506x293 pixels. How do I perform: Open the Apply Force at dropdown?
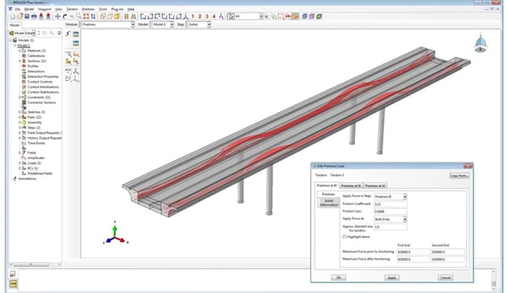(x=405, y=219)
